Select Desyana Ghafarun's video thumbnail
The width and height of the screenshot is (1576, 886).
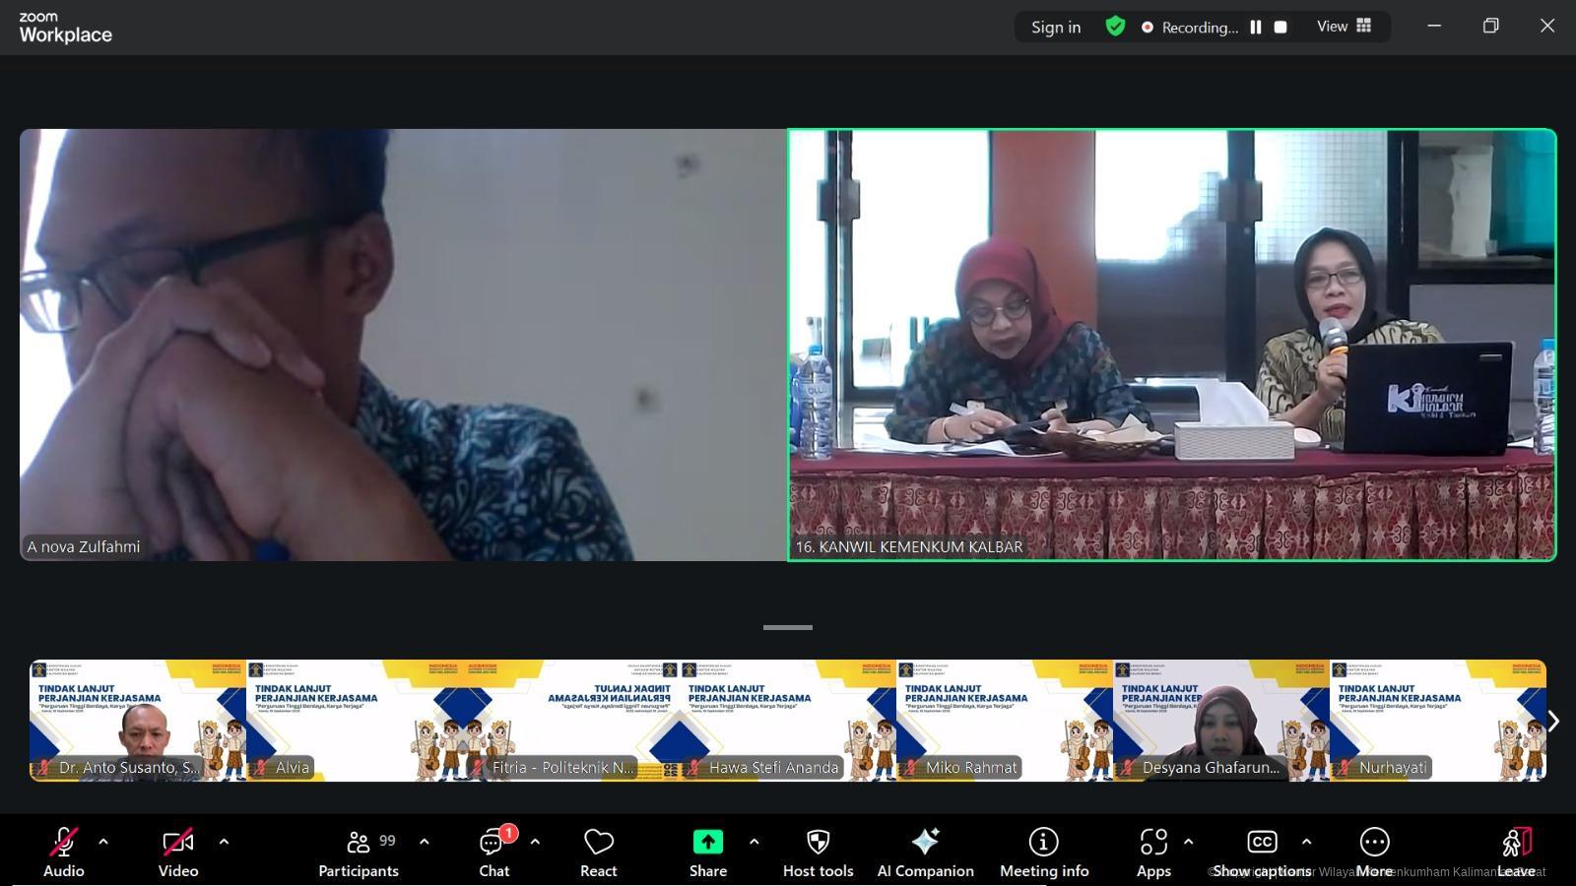click(1220, 721)
